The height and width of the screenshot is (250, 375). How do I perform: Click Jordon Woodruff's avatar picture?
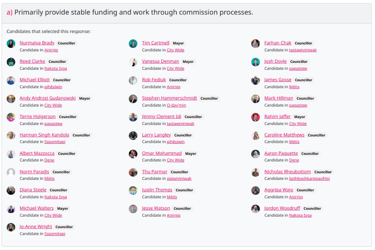(256, 209)
